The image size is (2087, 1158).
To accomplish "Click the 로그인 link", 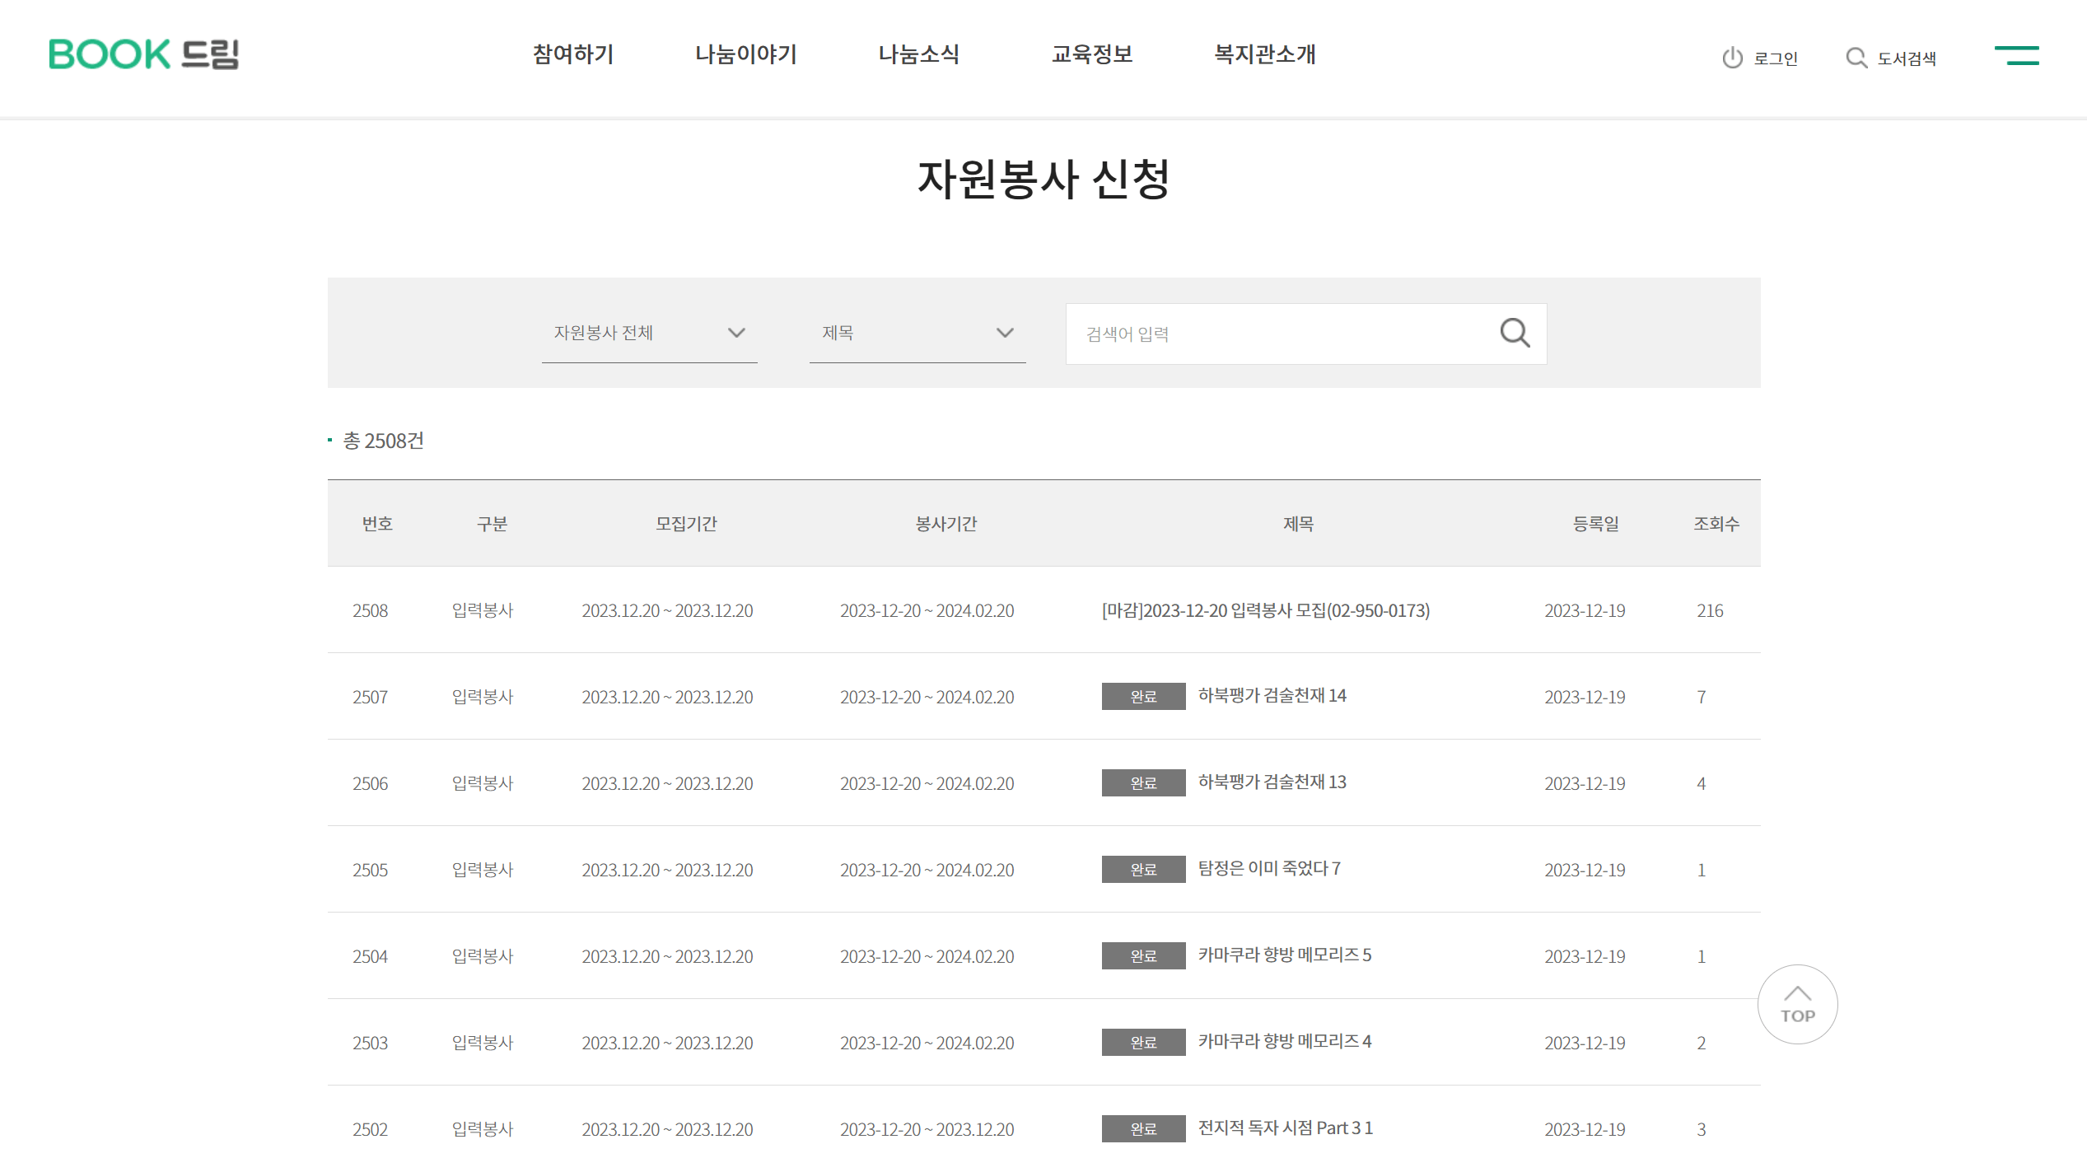I will click(1776, 58).
